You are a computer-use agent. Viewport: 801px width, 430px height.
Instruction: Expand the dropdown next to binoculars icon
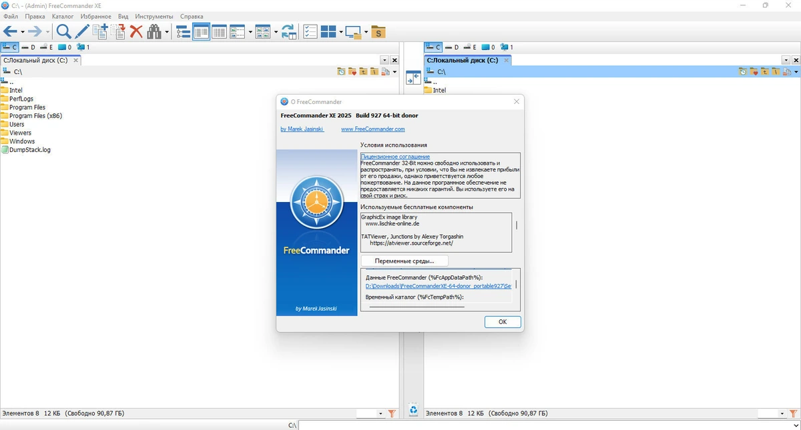coord(167,32)
